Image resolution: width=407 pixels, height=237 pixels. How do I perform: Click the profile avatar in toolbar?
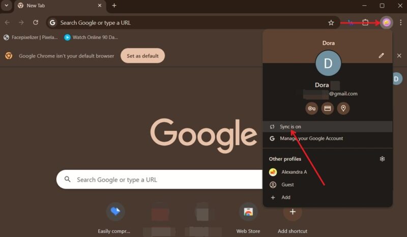pos(387,22)
